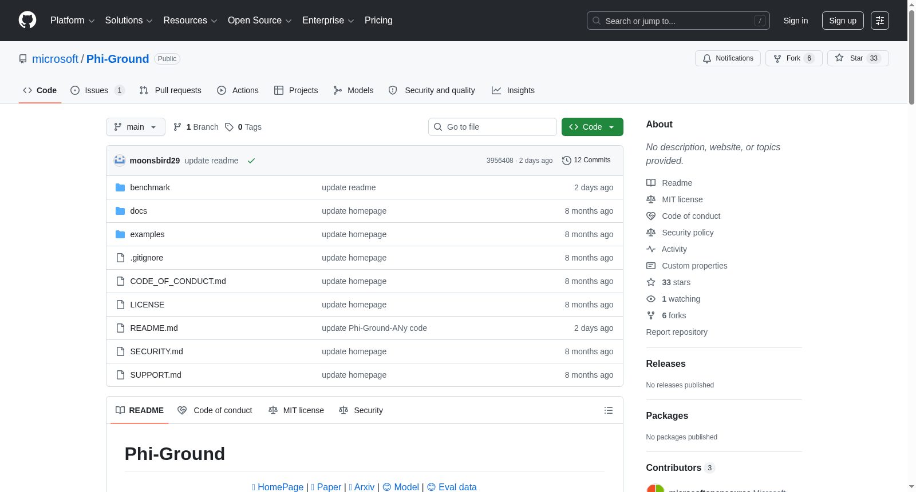Image resolution: width=916 pixels, height=492 pixels.
Task: Click the commits history clock icon
Action: tap(567, 161)
